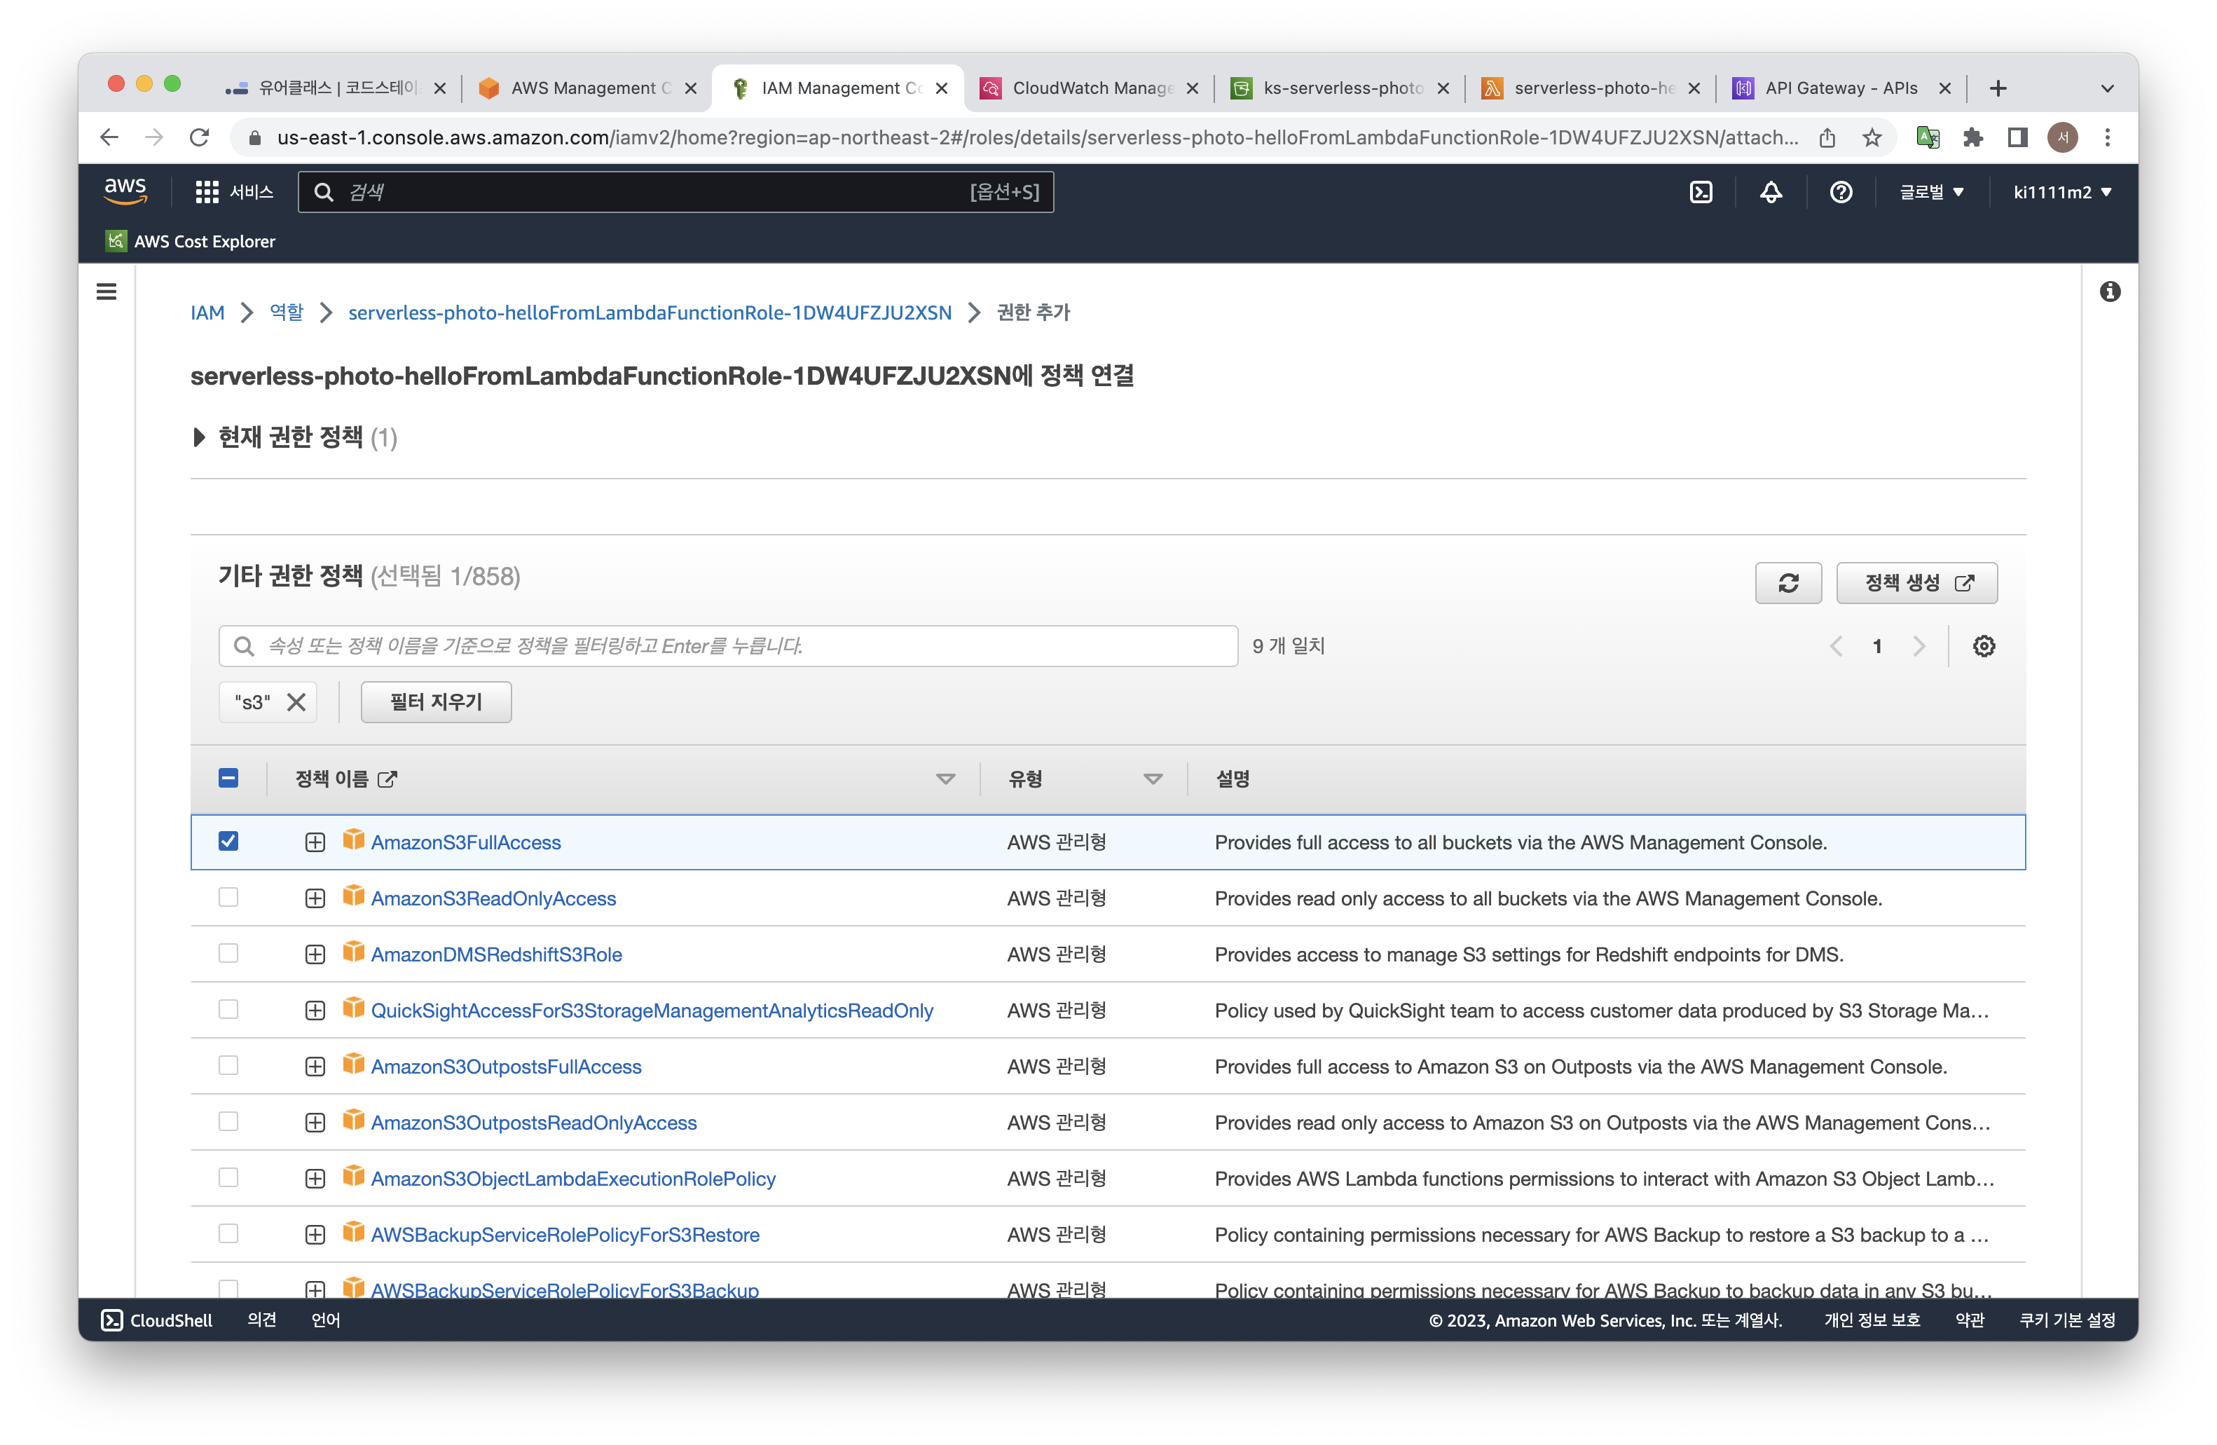Viewport: 2217px width, 1445px height.
Task: Expand AmazonS3FullAccess policy details
Action: point(315,842)
